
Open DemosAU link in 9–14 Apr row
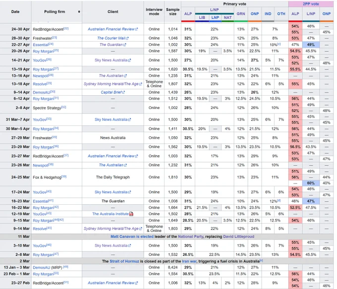pyautogui.click(x=42, y=93)
